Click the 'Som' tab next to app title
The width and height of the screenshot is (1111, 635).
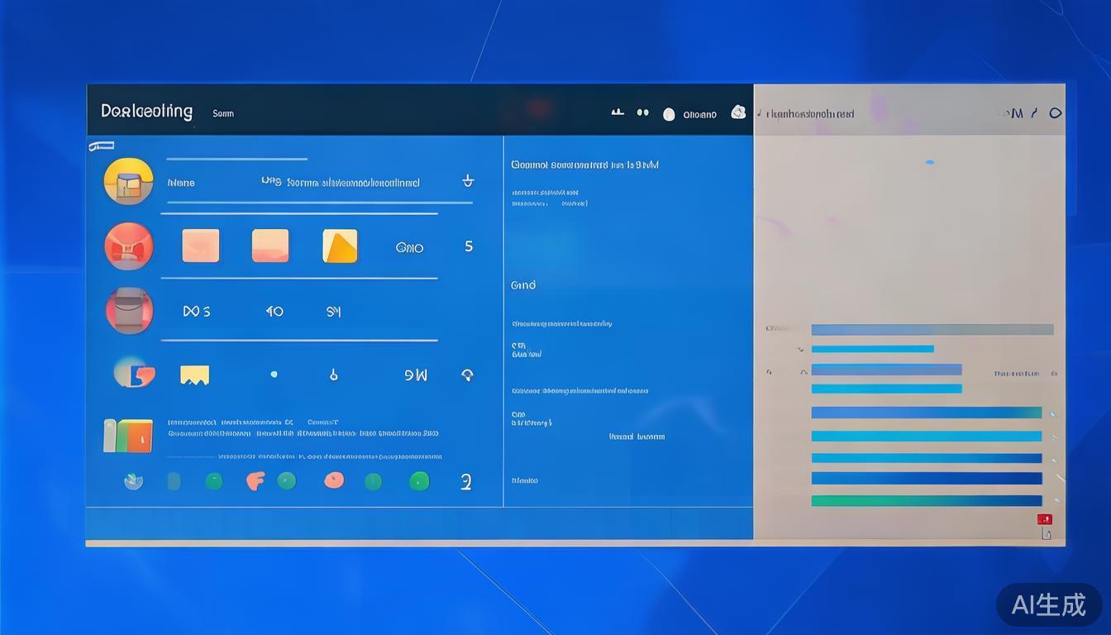pyautogui.click(x=223, y=113)
